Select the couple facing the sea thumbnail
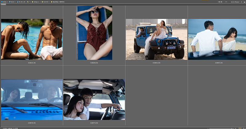Viewport: 246px width, 129px height. coord(217,39)
